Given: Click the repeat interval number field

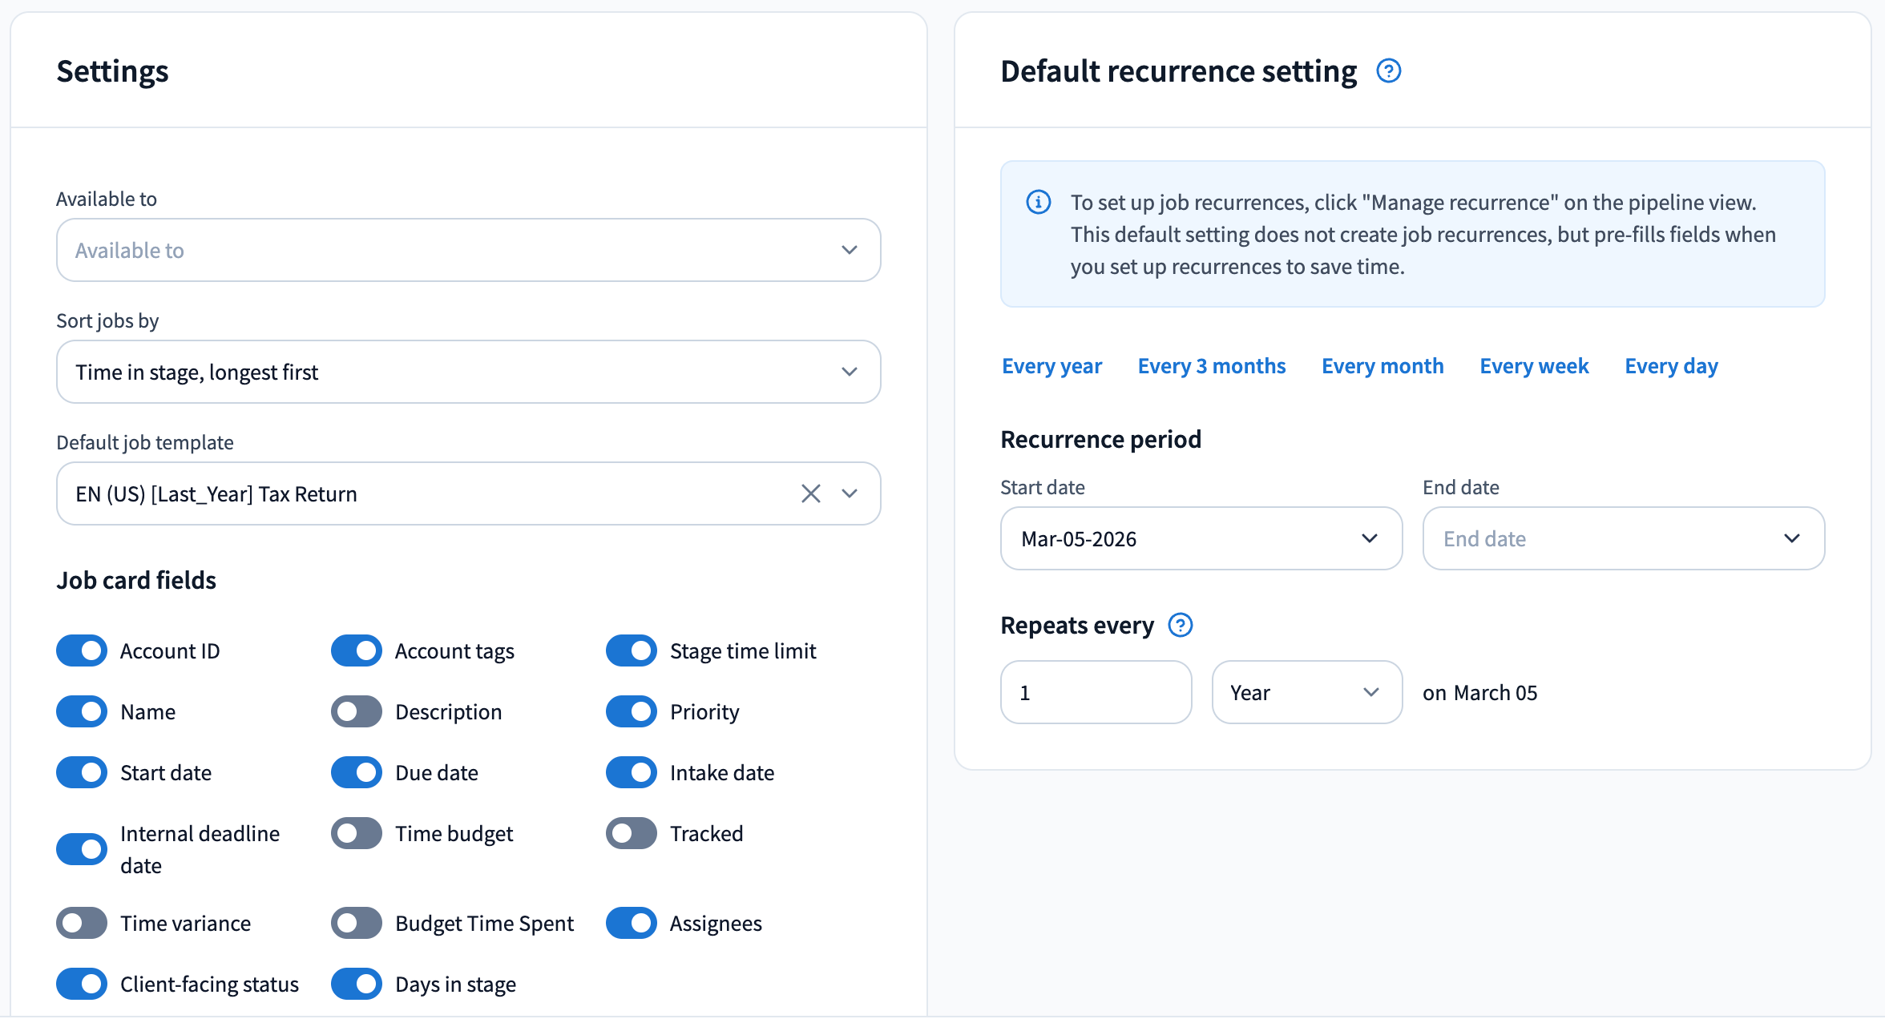Looking at the screenshot, I should pos(1096,692).
